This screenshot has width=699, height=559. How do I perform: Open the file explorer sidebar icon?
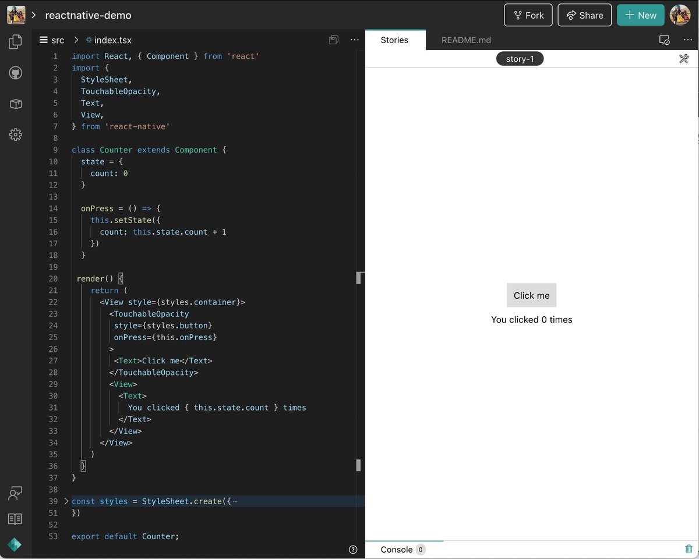(16, 41)
